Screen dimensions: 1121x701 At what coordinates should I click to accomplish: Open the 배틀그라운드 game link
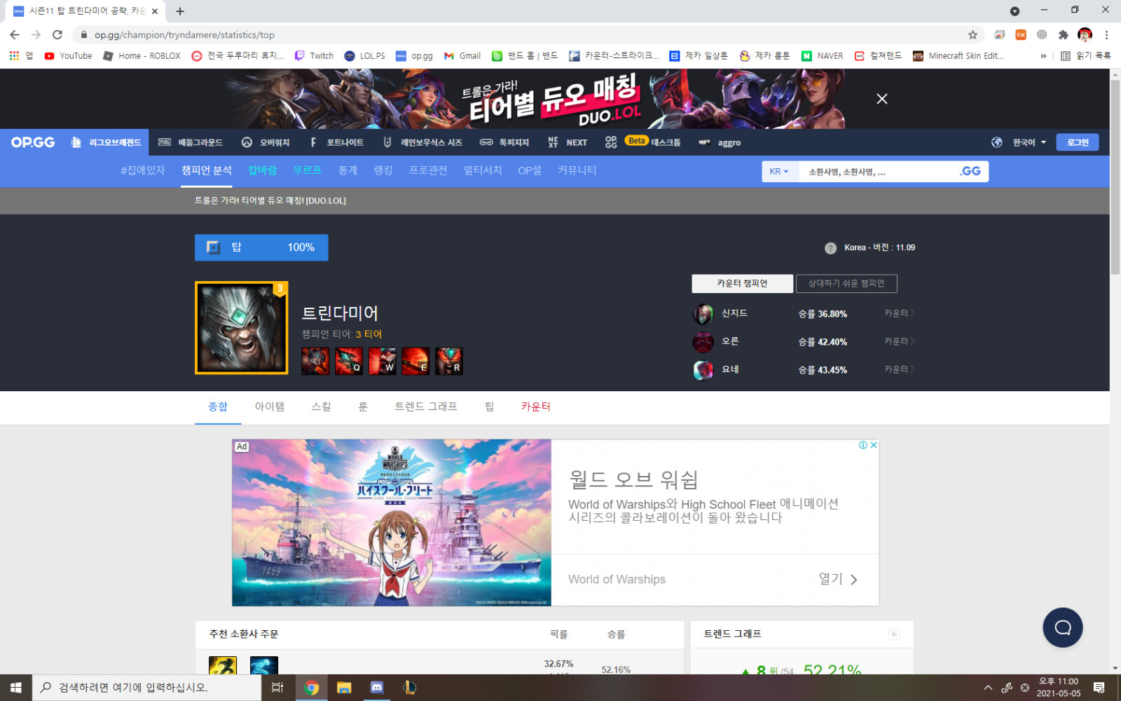click(191, 142)
